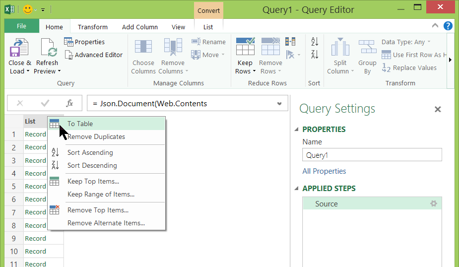Choose Remove Duplicates menu entry
459x267 pixels.
click(96, 136)
